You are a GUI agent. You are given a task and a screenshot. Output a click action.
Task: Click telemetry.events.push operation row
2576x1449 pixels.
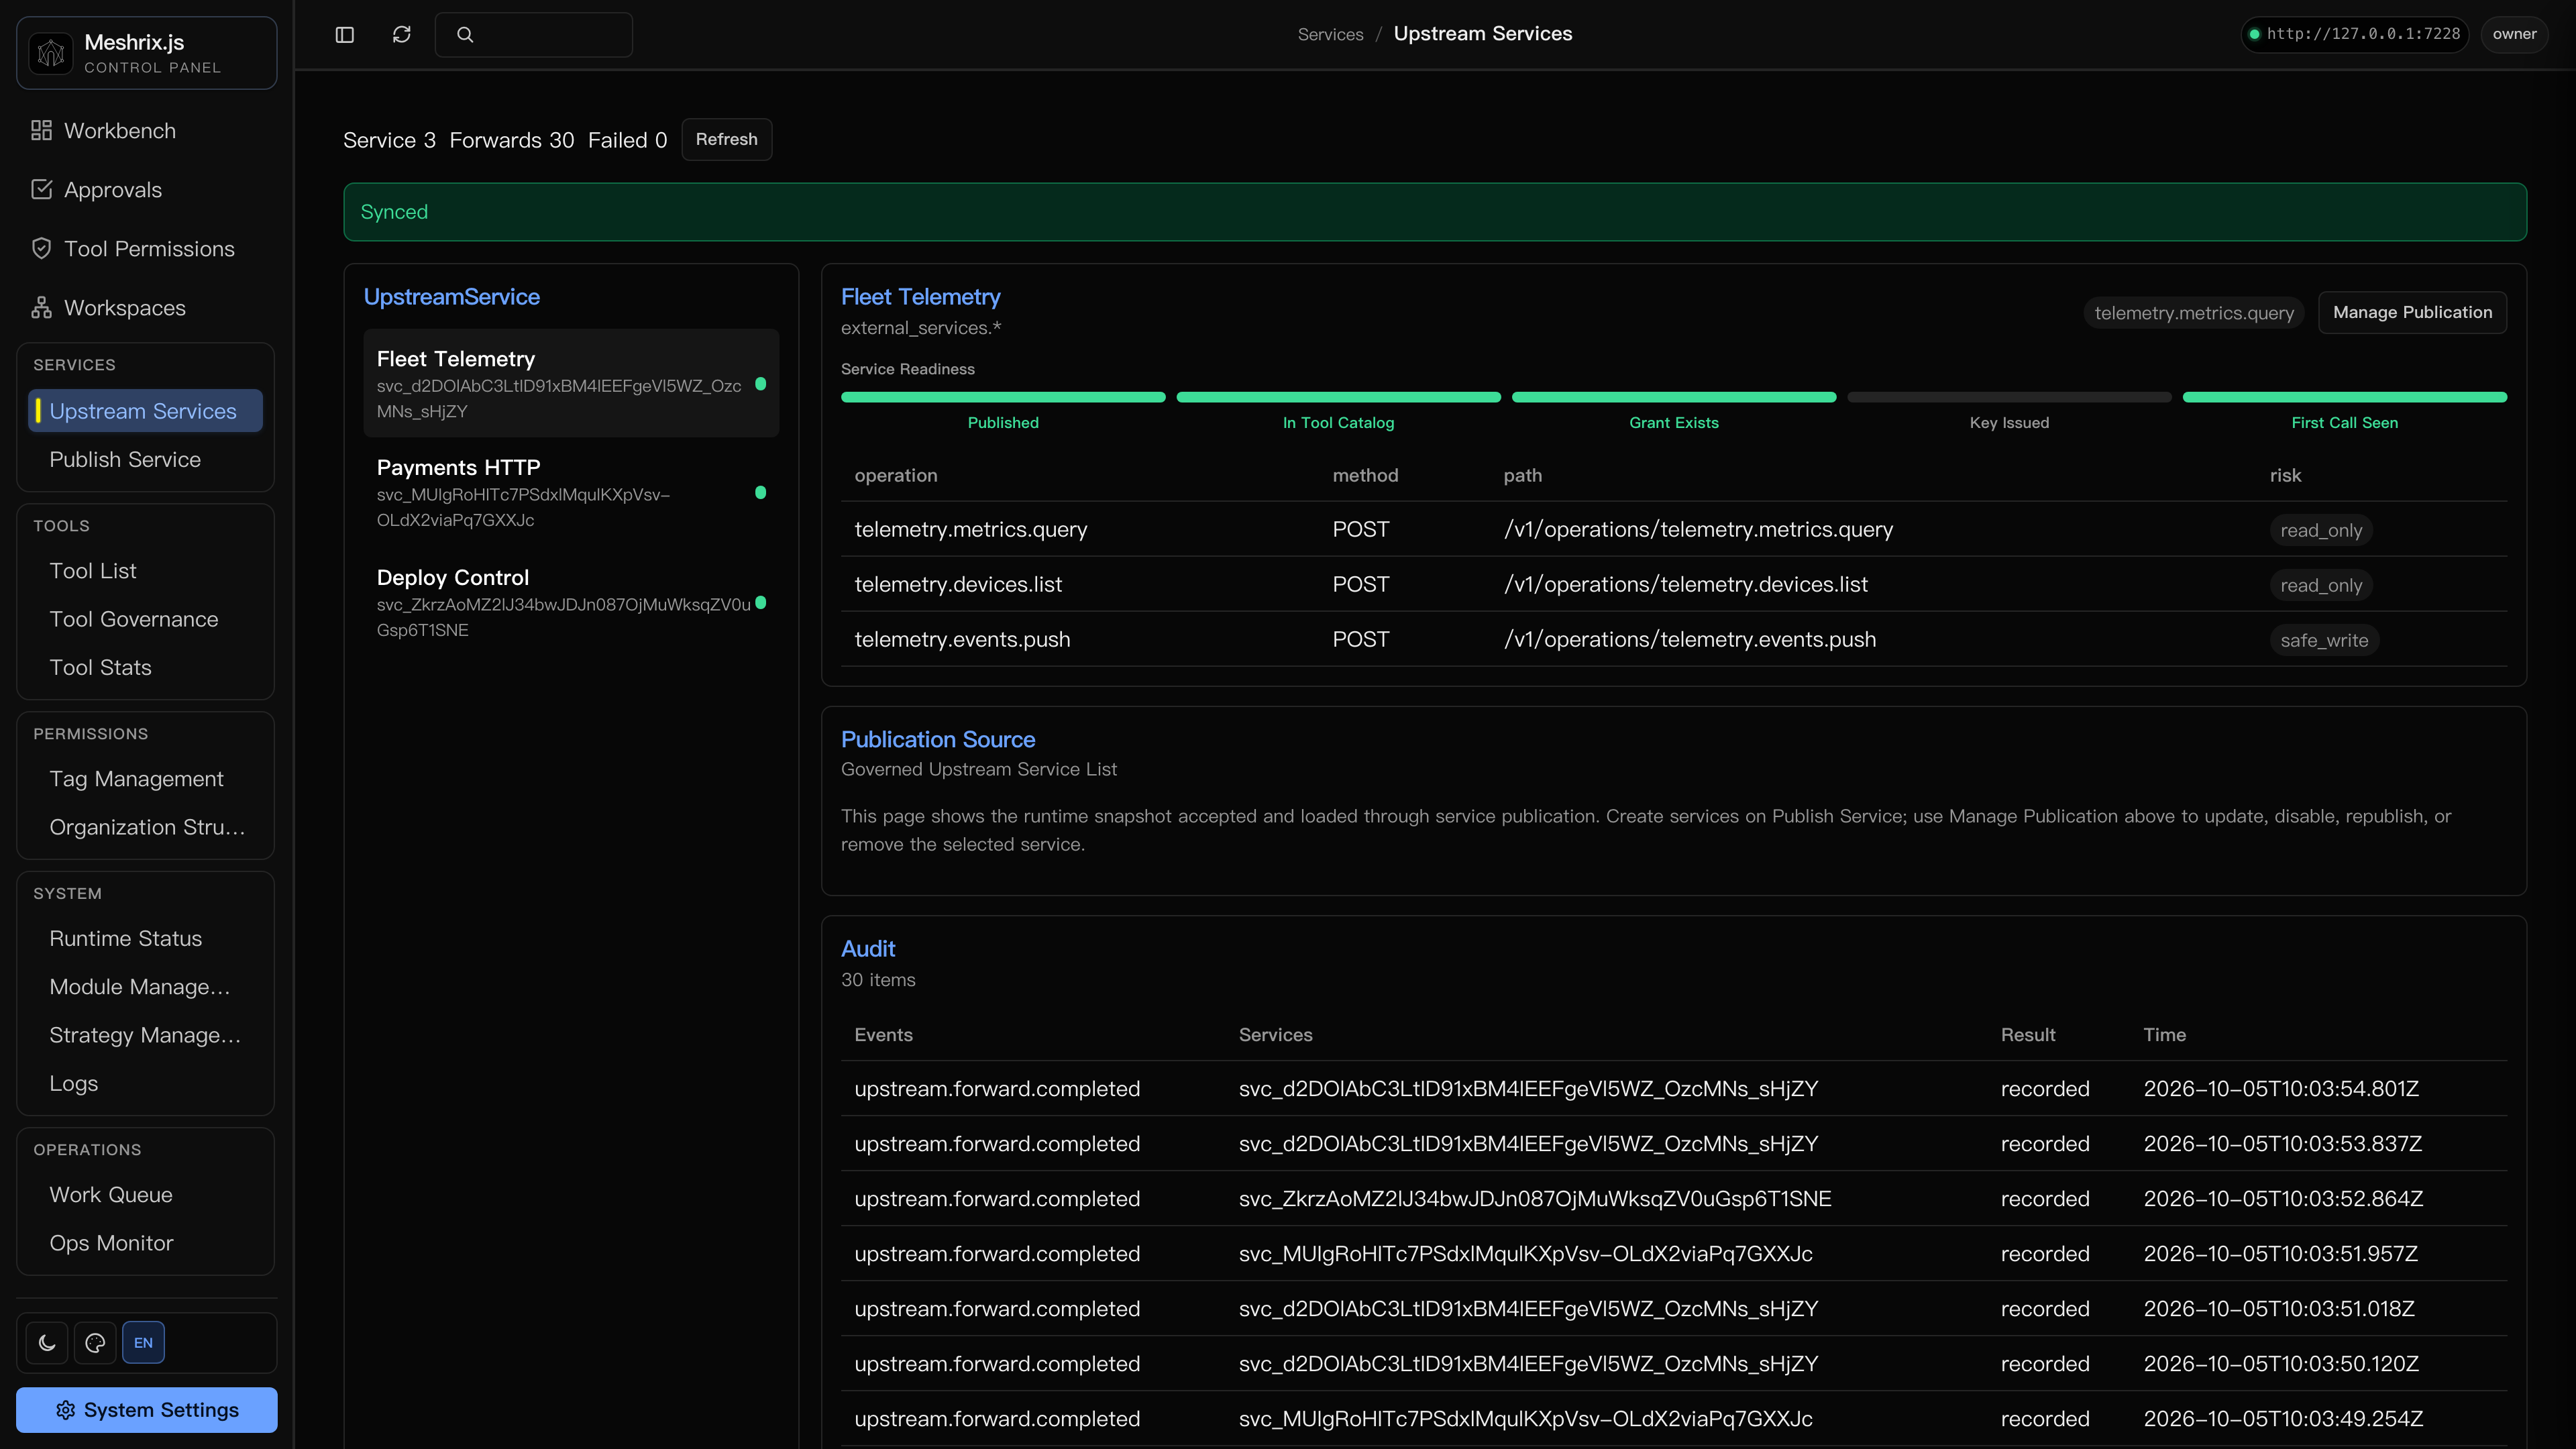[1674, 639]
